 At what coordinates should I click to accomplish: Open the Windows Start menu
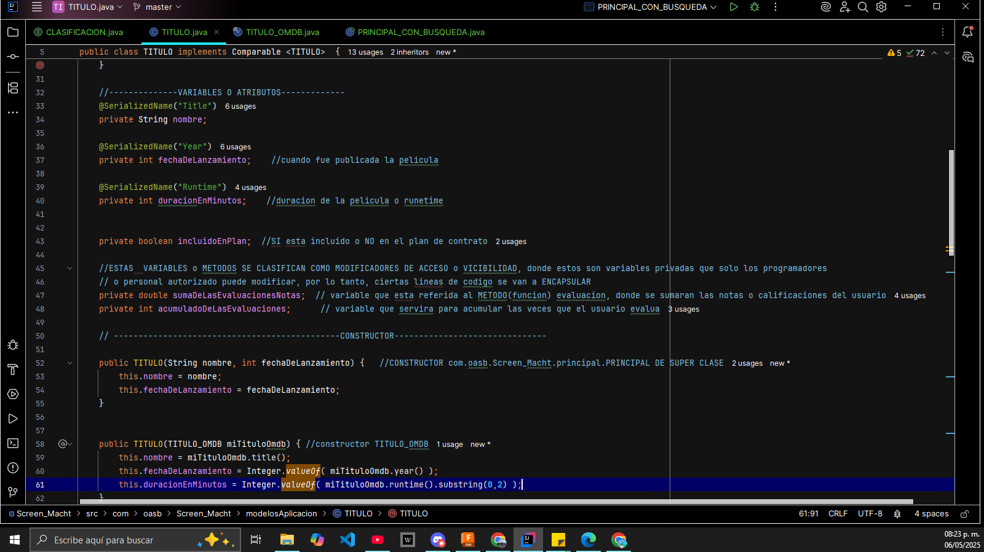[x=15, y=540]
